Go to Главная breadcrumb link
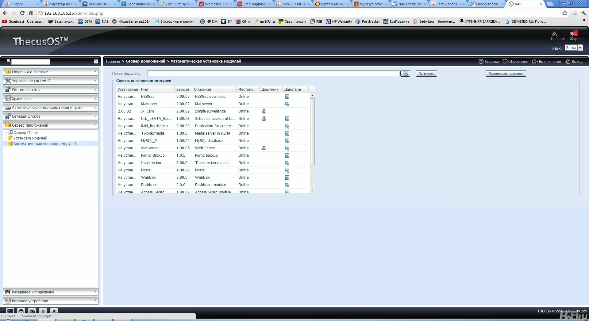589x321 pixels. click(x=113, y=61)
